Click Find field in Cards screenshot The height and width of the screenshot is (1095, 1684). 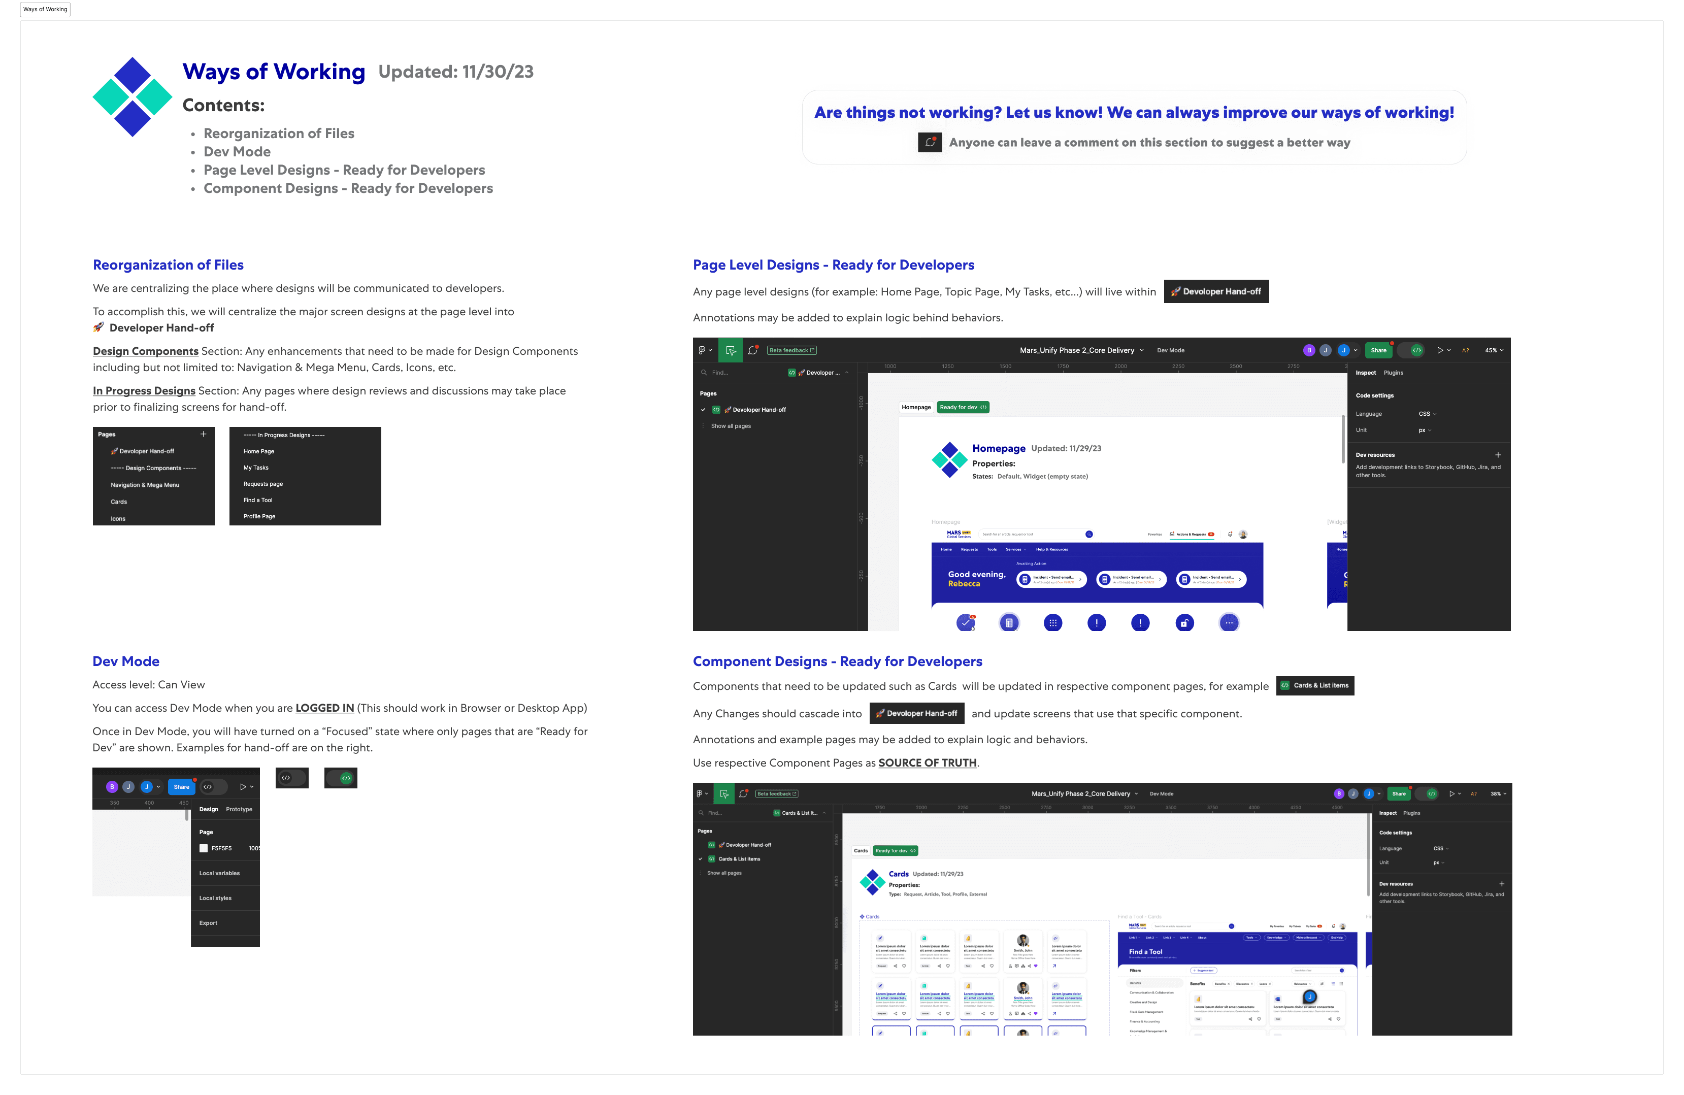click(x=732, y=813)
